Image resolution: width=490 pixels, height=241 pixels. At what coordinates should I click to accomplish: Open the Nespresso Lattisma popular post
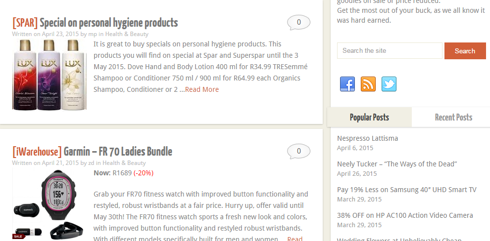click(367, 138)
